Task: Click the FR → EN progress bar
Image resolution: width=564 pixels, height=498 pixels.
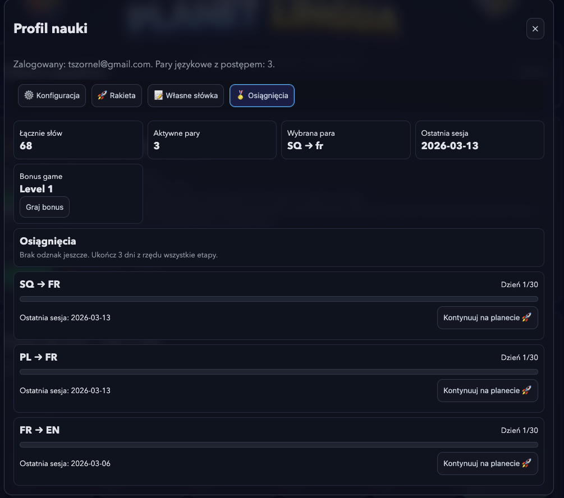Action: pos(279,445)
